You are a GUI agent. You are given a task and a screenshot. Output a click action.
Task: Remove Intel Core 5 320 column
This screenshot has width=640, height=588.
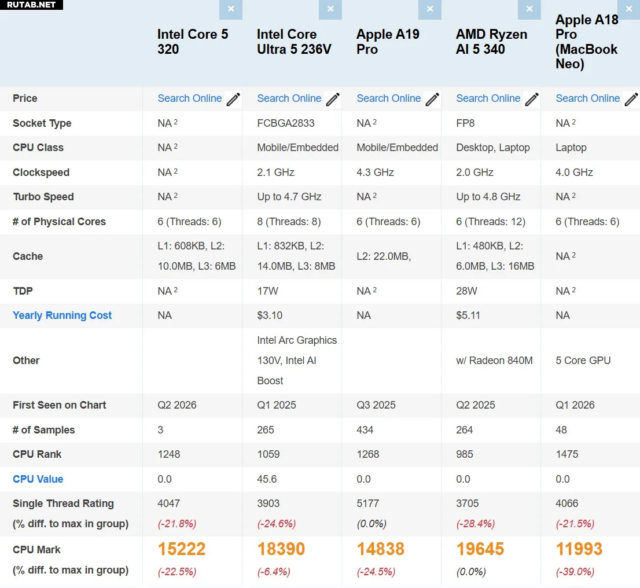231,9
